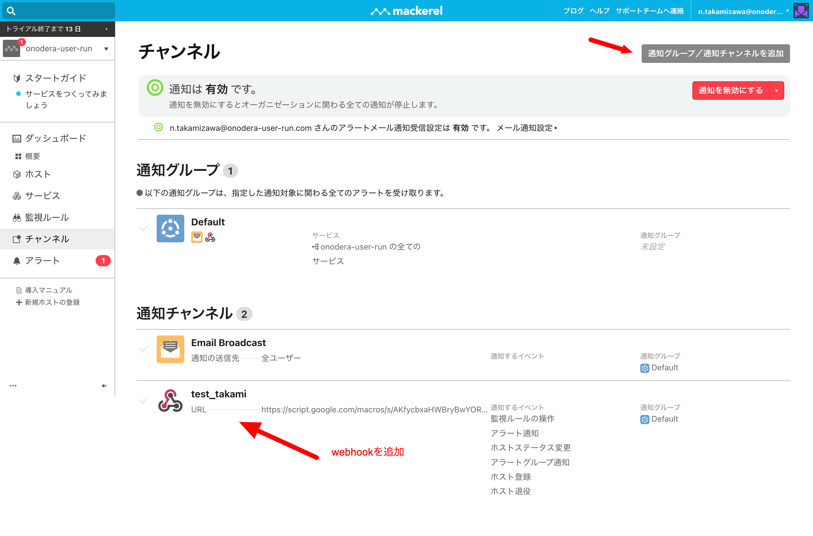Click the small webhook icon under Default
Viewport: 813px width, 536px height.
pyautogui.click(x=210, y=237)
